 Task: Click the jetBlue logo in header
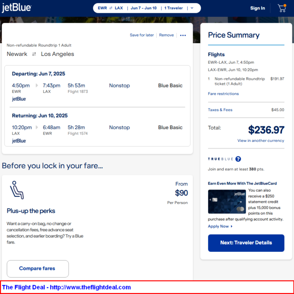pyautogui.click(x=17, y=8)
